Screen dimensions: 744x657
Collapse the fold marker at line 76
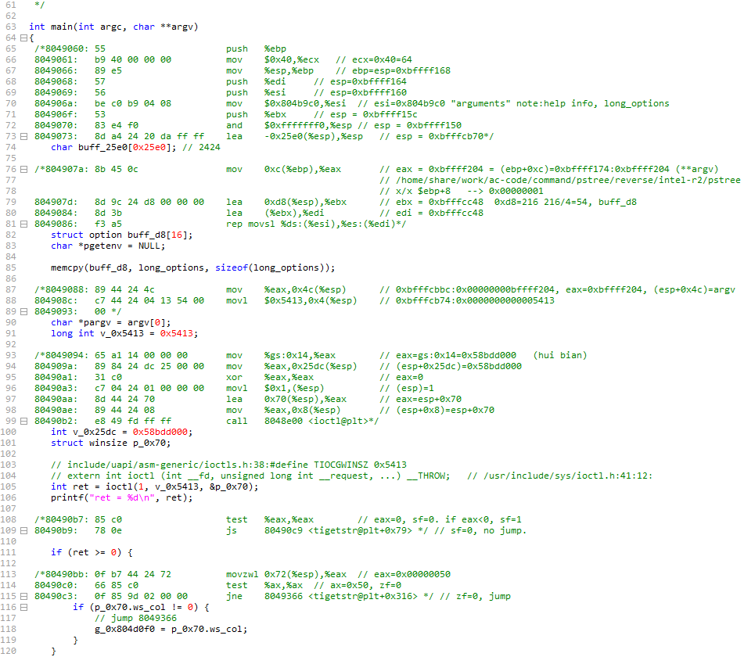[x=23, y=170]
